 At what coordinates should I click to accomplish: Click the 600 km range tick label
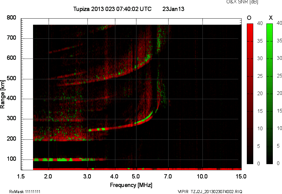click(11, 58)
